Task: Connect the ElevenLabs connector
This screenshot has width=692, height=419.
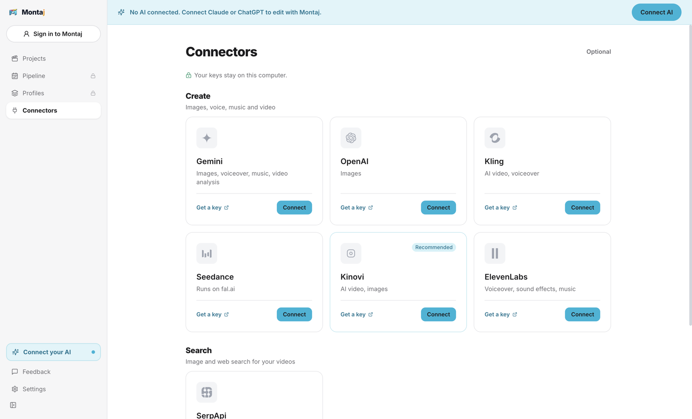Action: click(582, 314)
